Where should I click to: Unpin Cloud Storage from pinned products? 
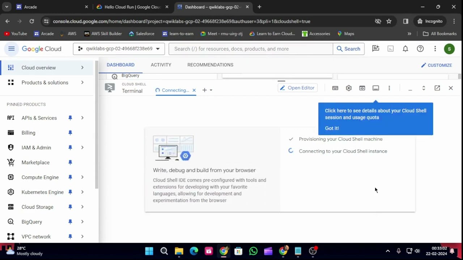point(70,207)
